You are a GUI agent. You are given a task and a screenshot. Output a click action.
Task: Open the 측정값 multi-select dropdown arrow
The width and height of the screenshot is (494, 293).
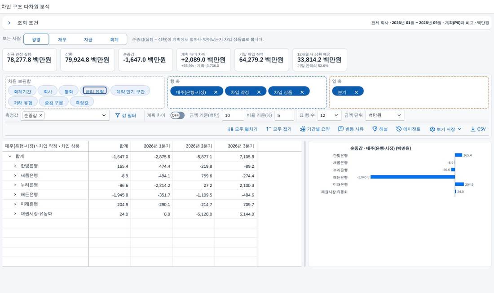[x=104, y=115]
